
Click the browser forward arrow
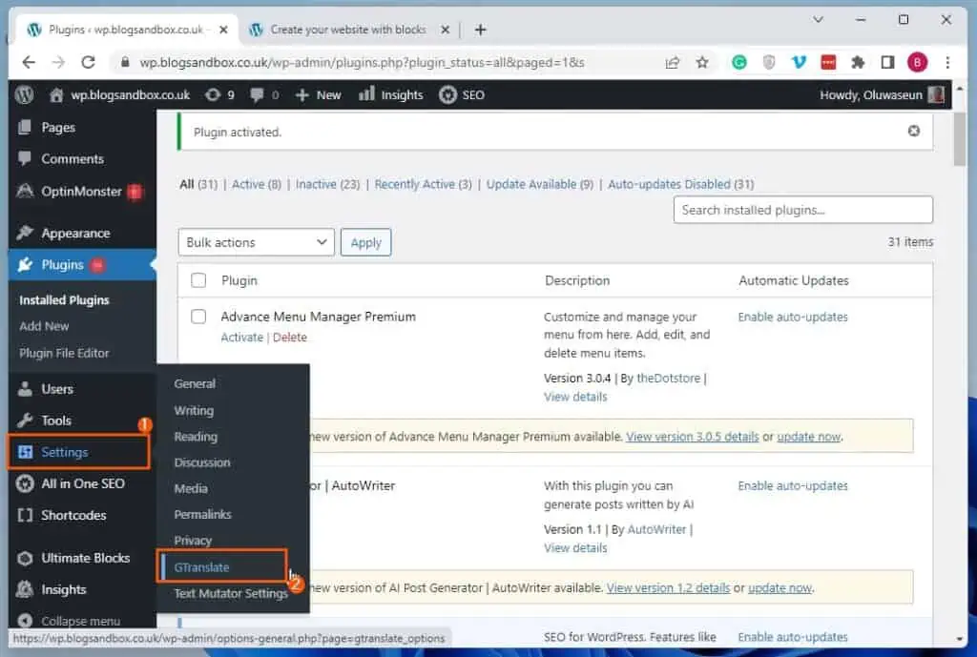pyautogui.click(x=58, y=62)
